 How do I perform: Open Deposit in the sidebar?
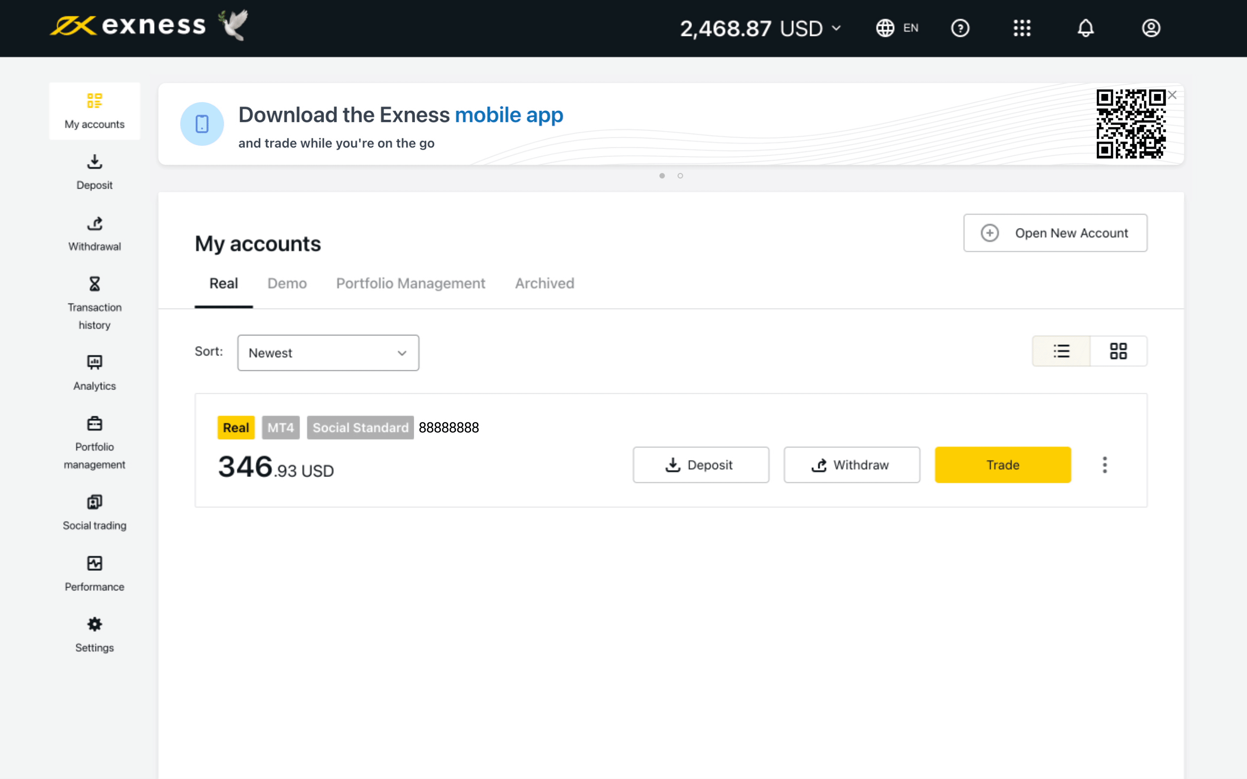[x=94, y=172]
